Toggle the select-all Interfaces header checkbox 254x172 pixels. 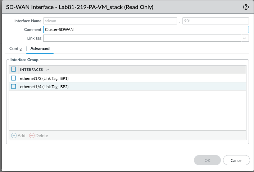[14, 69]
